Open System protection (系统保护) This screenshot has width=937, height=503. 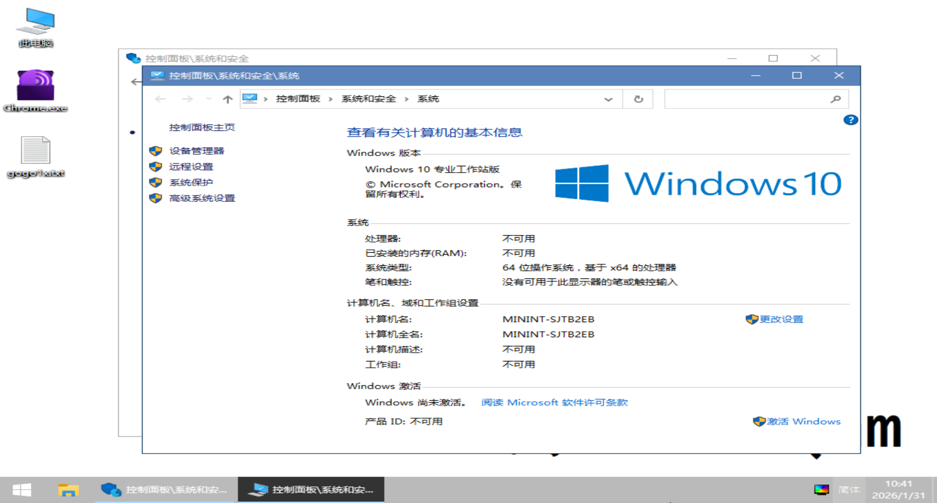click(x=191, y=182)
